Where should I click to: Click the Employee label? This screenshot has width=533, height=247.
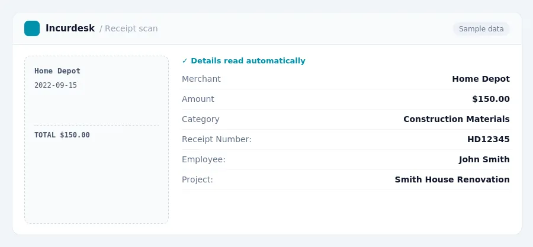pyautogui.click(x=204, y=159)
